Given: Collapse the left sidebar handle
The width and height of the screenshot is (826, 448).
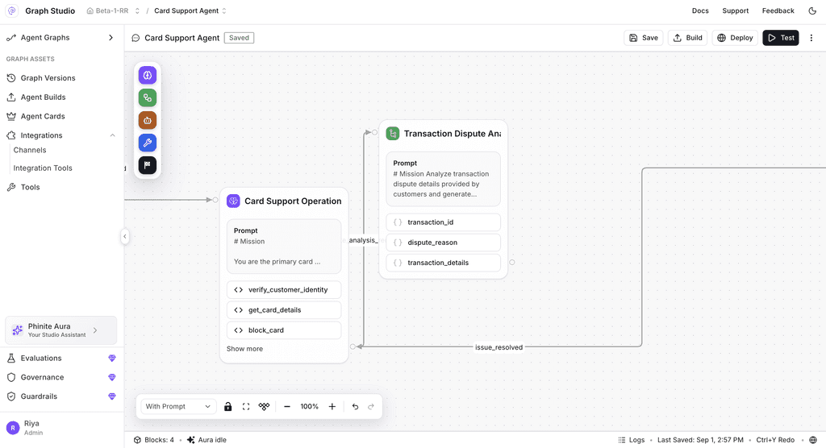Looking at the screenshot, I should point(125,236).
